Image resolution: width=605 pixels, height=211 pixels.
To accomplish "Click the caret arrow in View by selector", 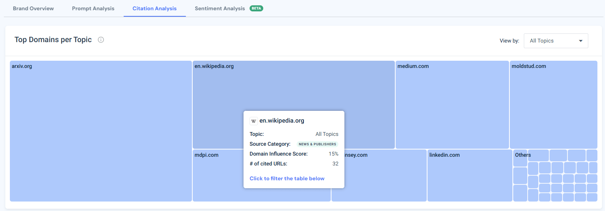I will (580, 41).
